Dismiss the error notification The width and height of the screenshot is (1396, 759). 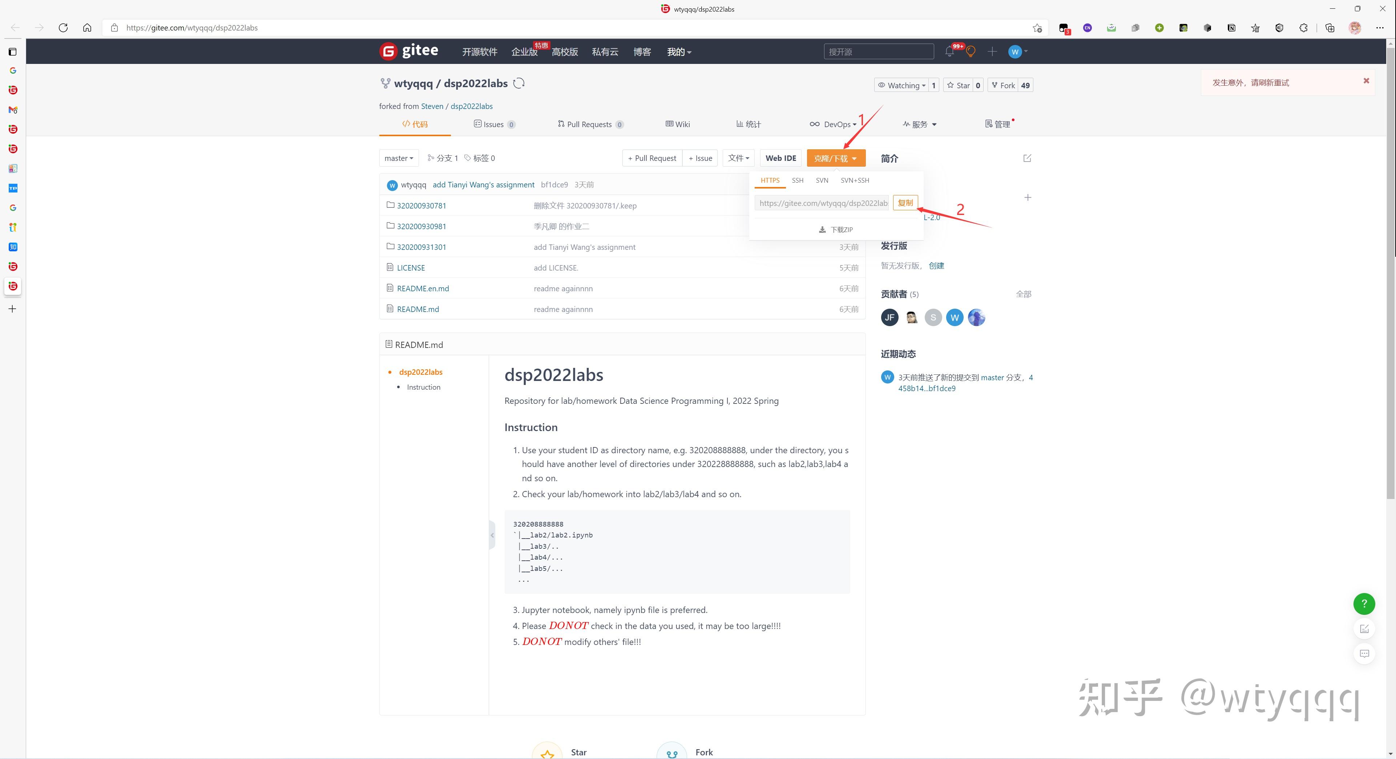point(1366,81)
